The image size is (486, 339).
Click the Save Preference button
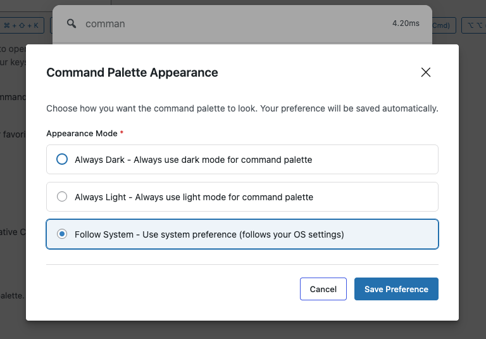396,289
